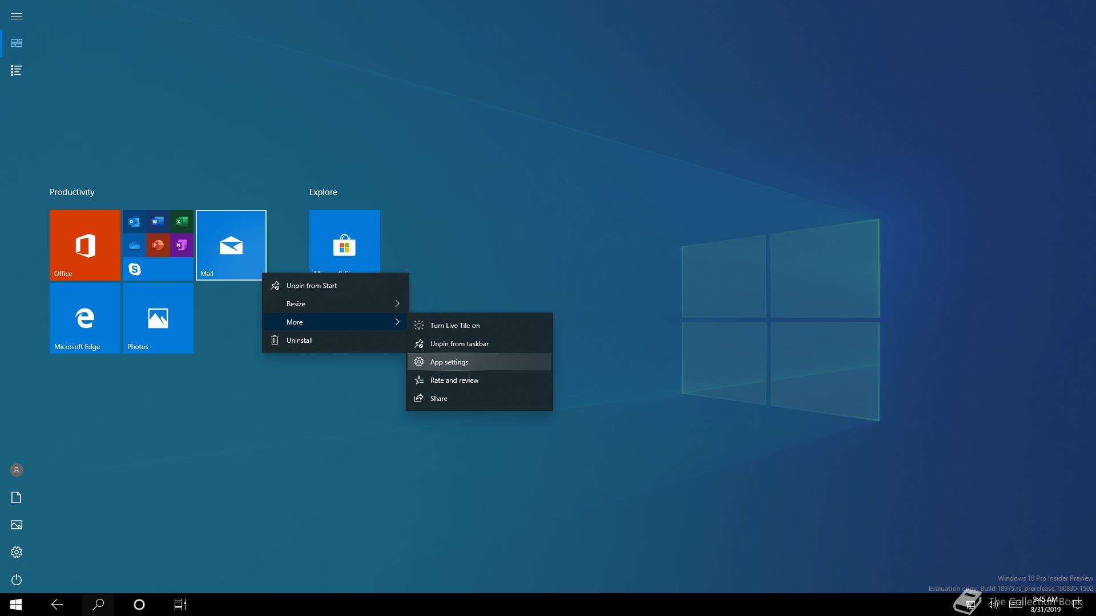Open Cortana circle icon

click(x=139, y=605)
